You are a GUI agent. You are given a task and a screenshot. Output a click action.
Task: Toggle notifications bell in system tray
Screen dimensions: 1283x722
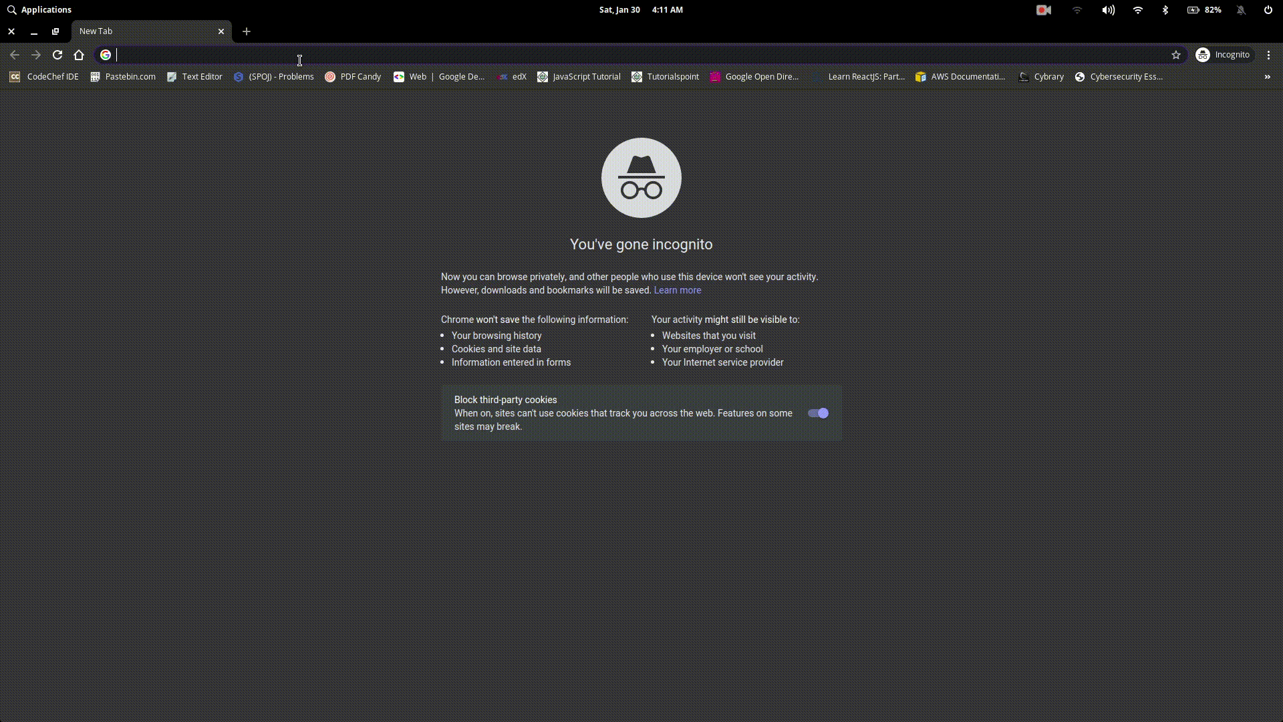[x=1241, y=10]
